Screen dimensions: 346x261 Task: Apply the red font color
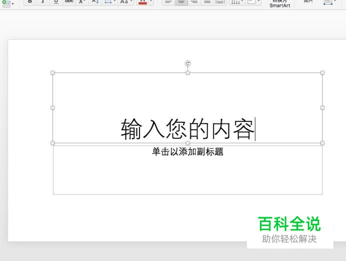(x=142, y=2)
